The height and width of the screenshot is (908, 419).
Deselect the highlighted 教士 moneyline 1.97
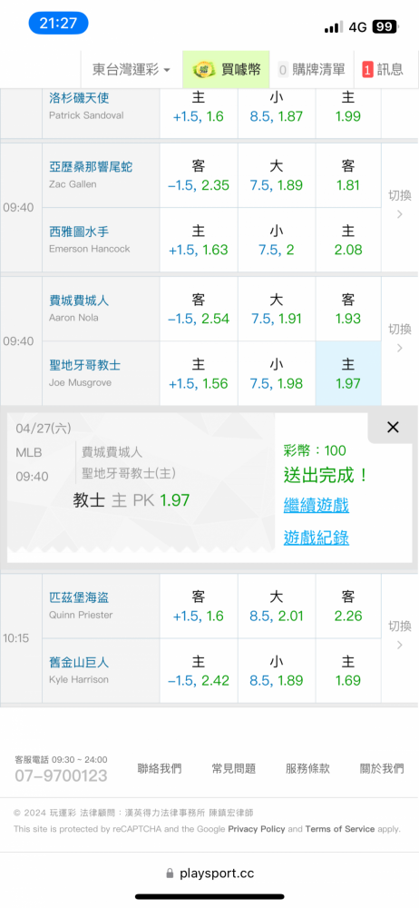coord(348,373)
